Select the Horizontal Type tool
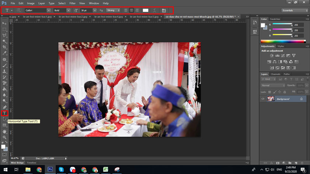Image resolution: width=310 pixels, height=174 pixels. click(4, 113)
